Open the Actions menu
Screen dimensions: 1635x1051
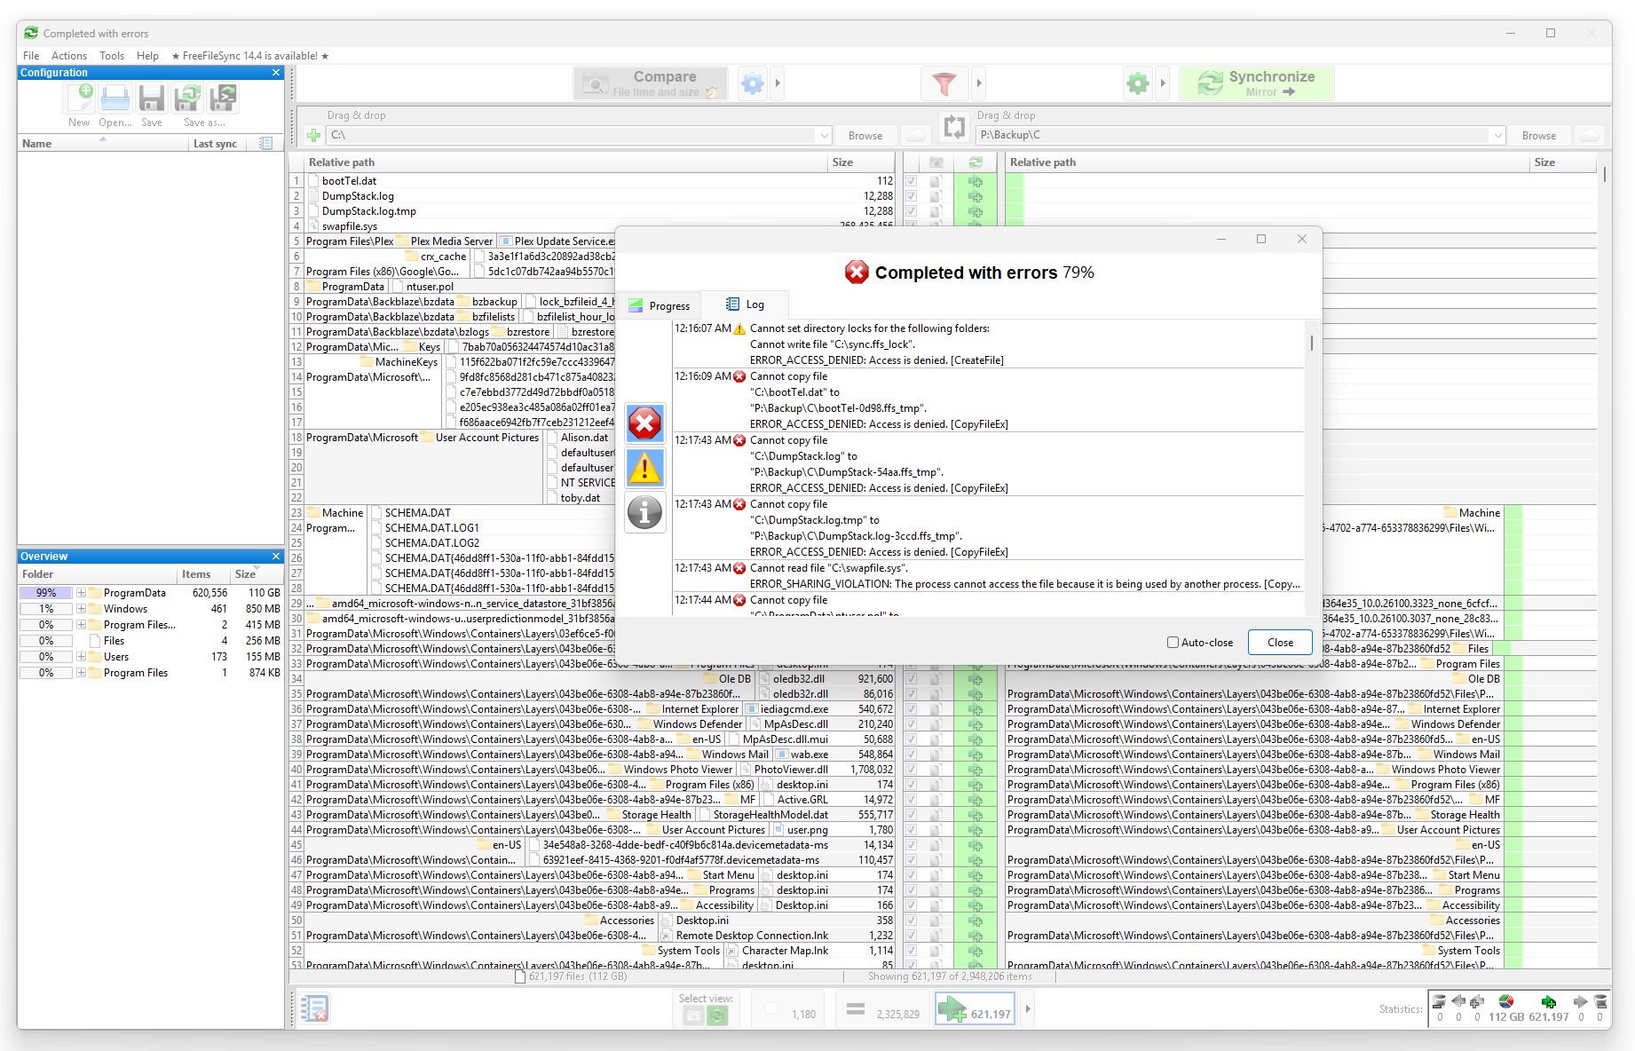coord(69,55)
